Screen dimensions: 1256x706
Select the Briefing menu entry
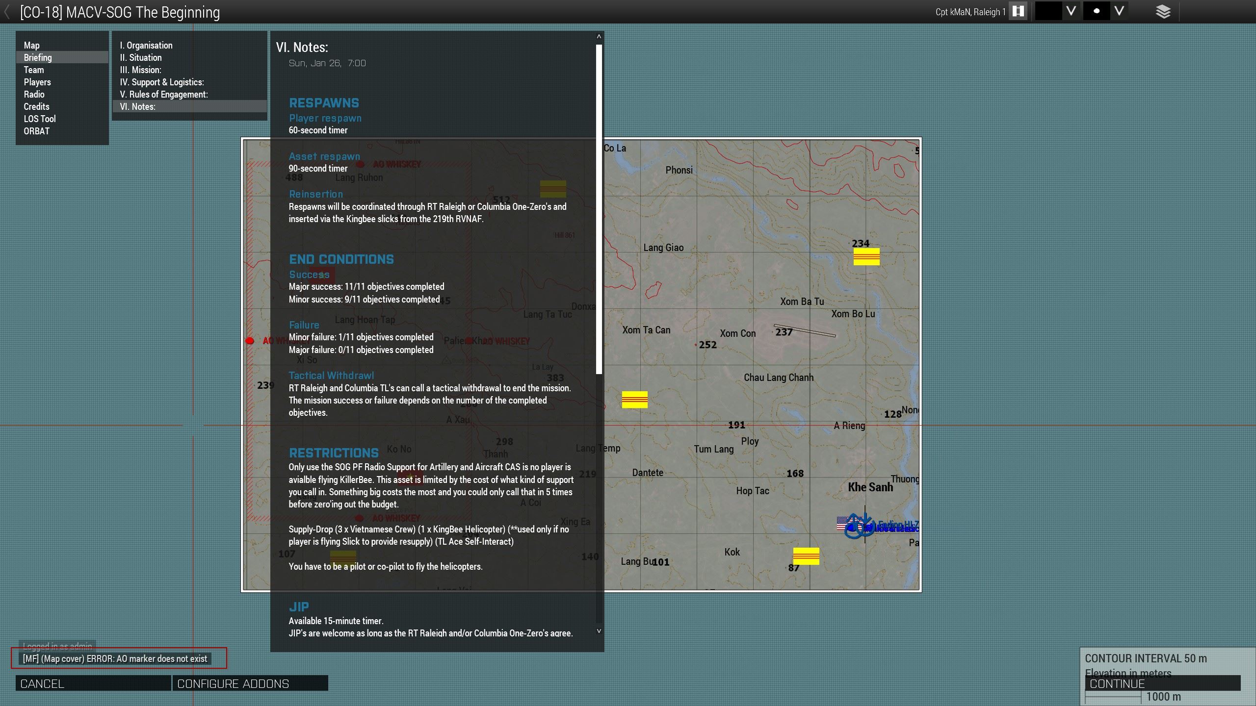(x=62, y=57)
